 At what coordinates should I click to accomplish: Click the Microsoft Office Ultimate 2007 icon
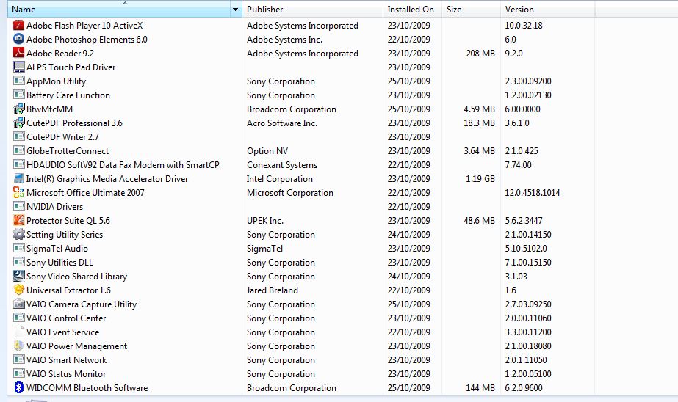18,193
